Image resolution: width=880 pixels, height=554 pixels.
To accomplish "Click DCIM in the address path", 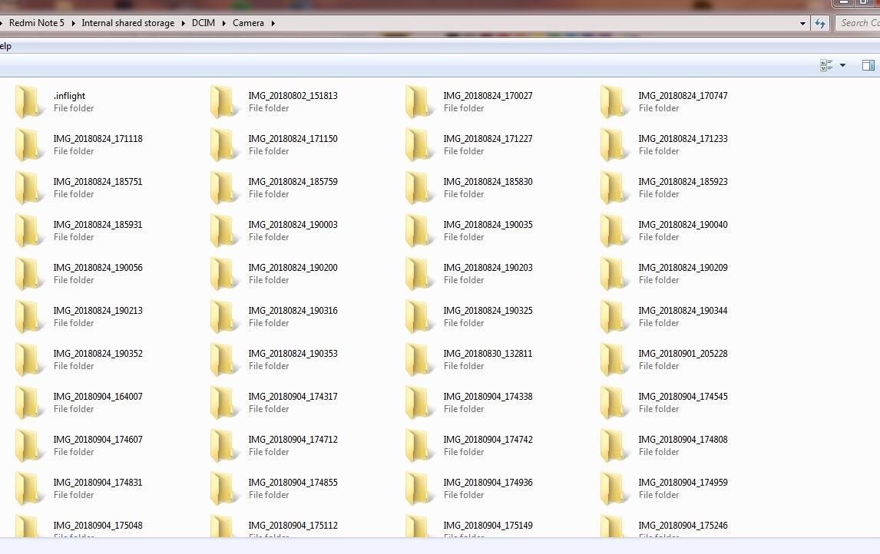I will pos(203,23).
